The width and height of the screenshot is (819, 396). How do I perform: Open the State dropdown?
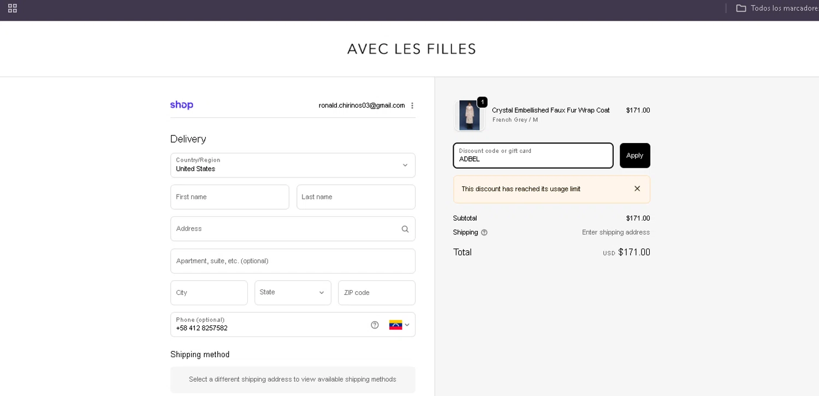click(293, 293)
